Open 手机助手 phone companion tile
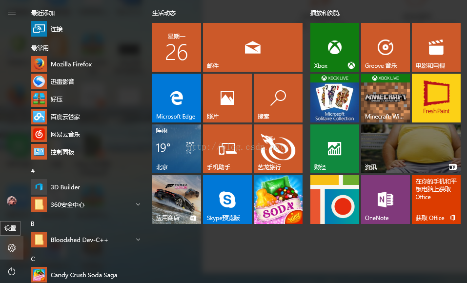This screenshot has height=283, width=467. click(227, 149)
